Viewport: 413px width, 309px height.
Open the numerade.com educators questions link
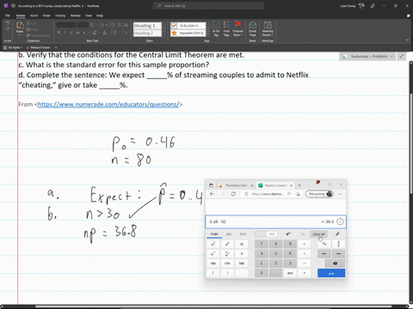coord(108,105)
